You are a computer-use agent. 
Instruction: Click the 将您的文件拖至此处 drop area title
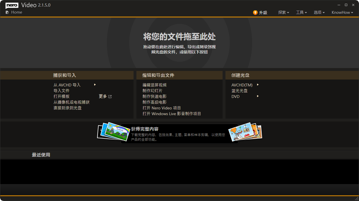coord(179,37)
